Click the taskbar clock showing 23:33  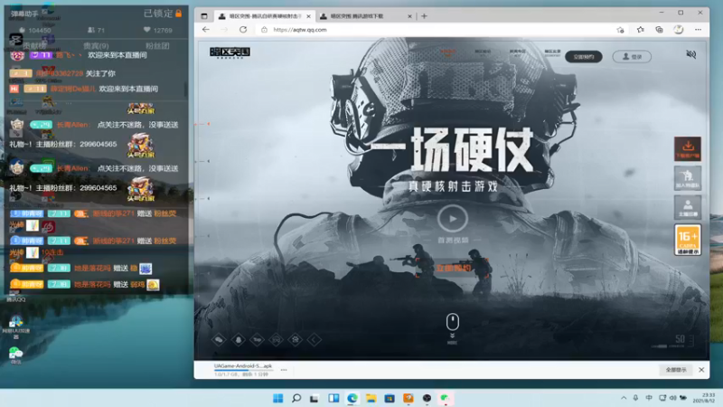[705, 398]
